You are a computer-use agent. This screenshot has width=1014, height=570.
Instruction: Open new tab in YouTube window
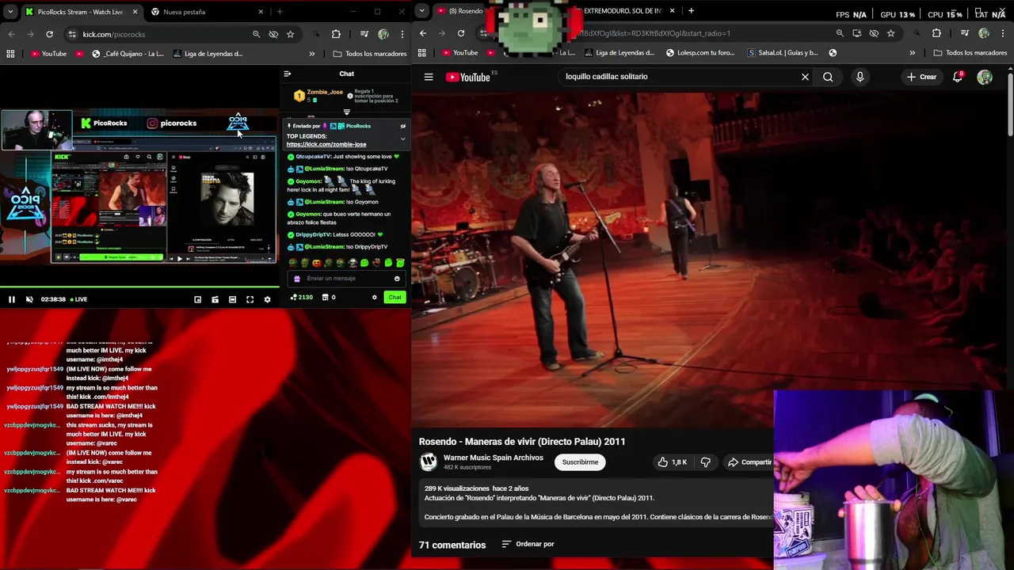691,11
